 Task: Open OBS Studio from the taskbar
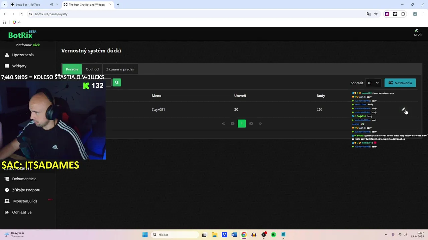(x=264, y=235)
